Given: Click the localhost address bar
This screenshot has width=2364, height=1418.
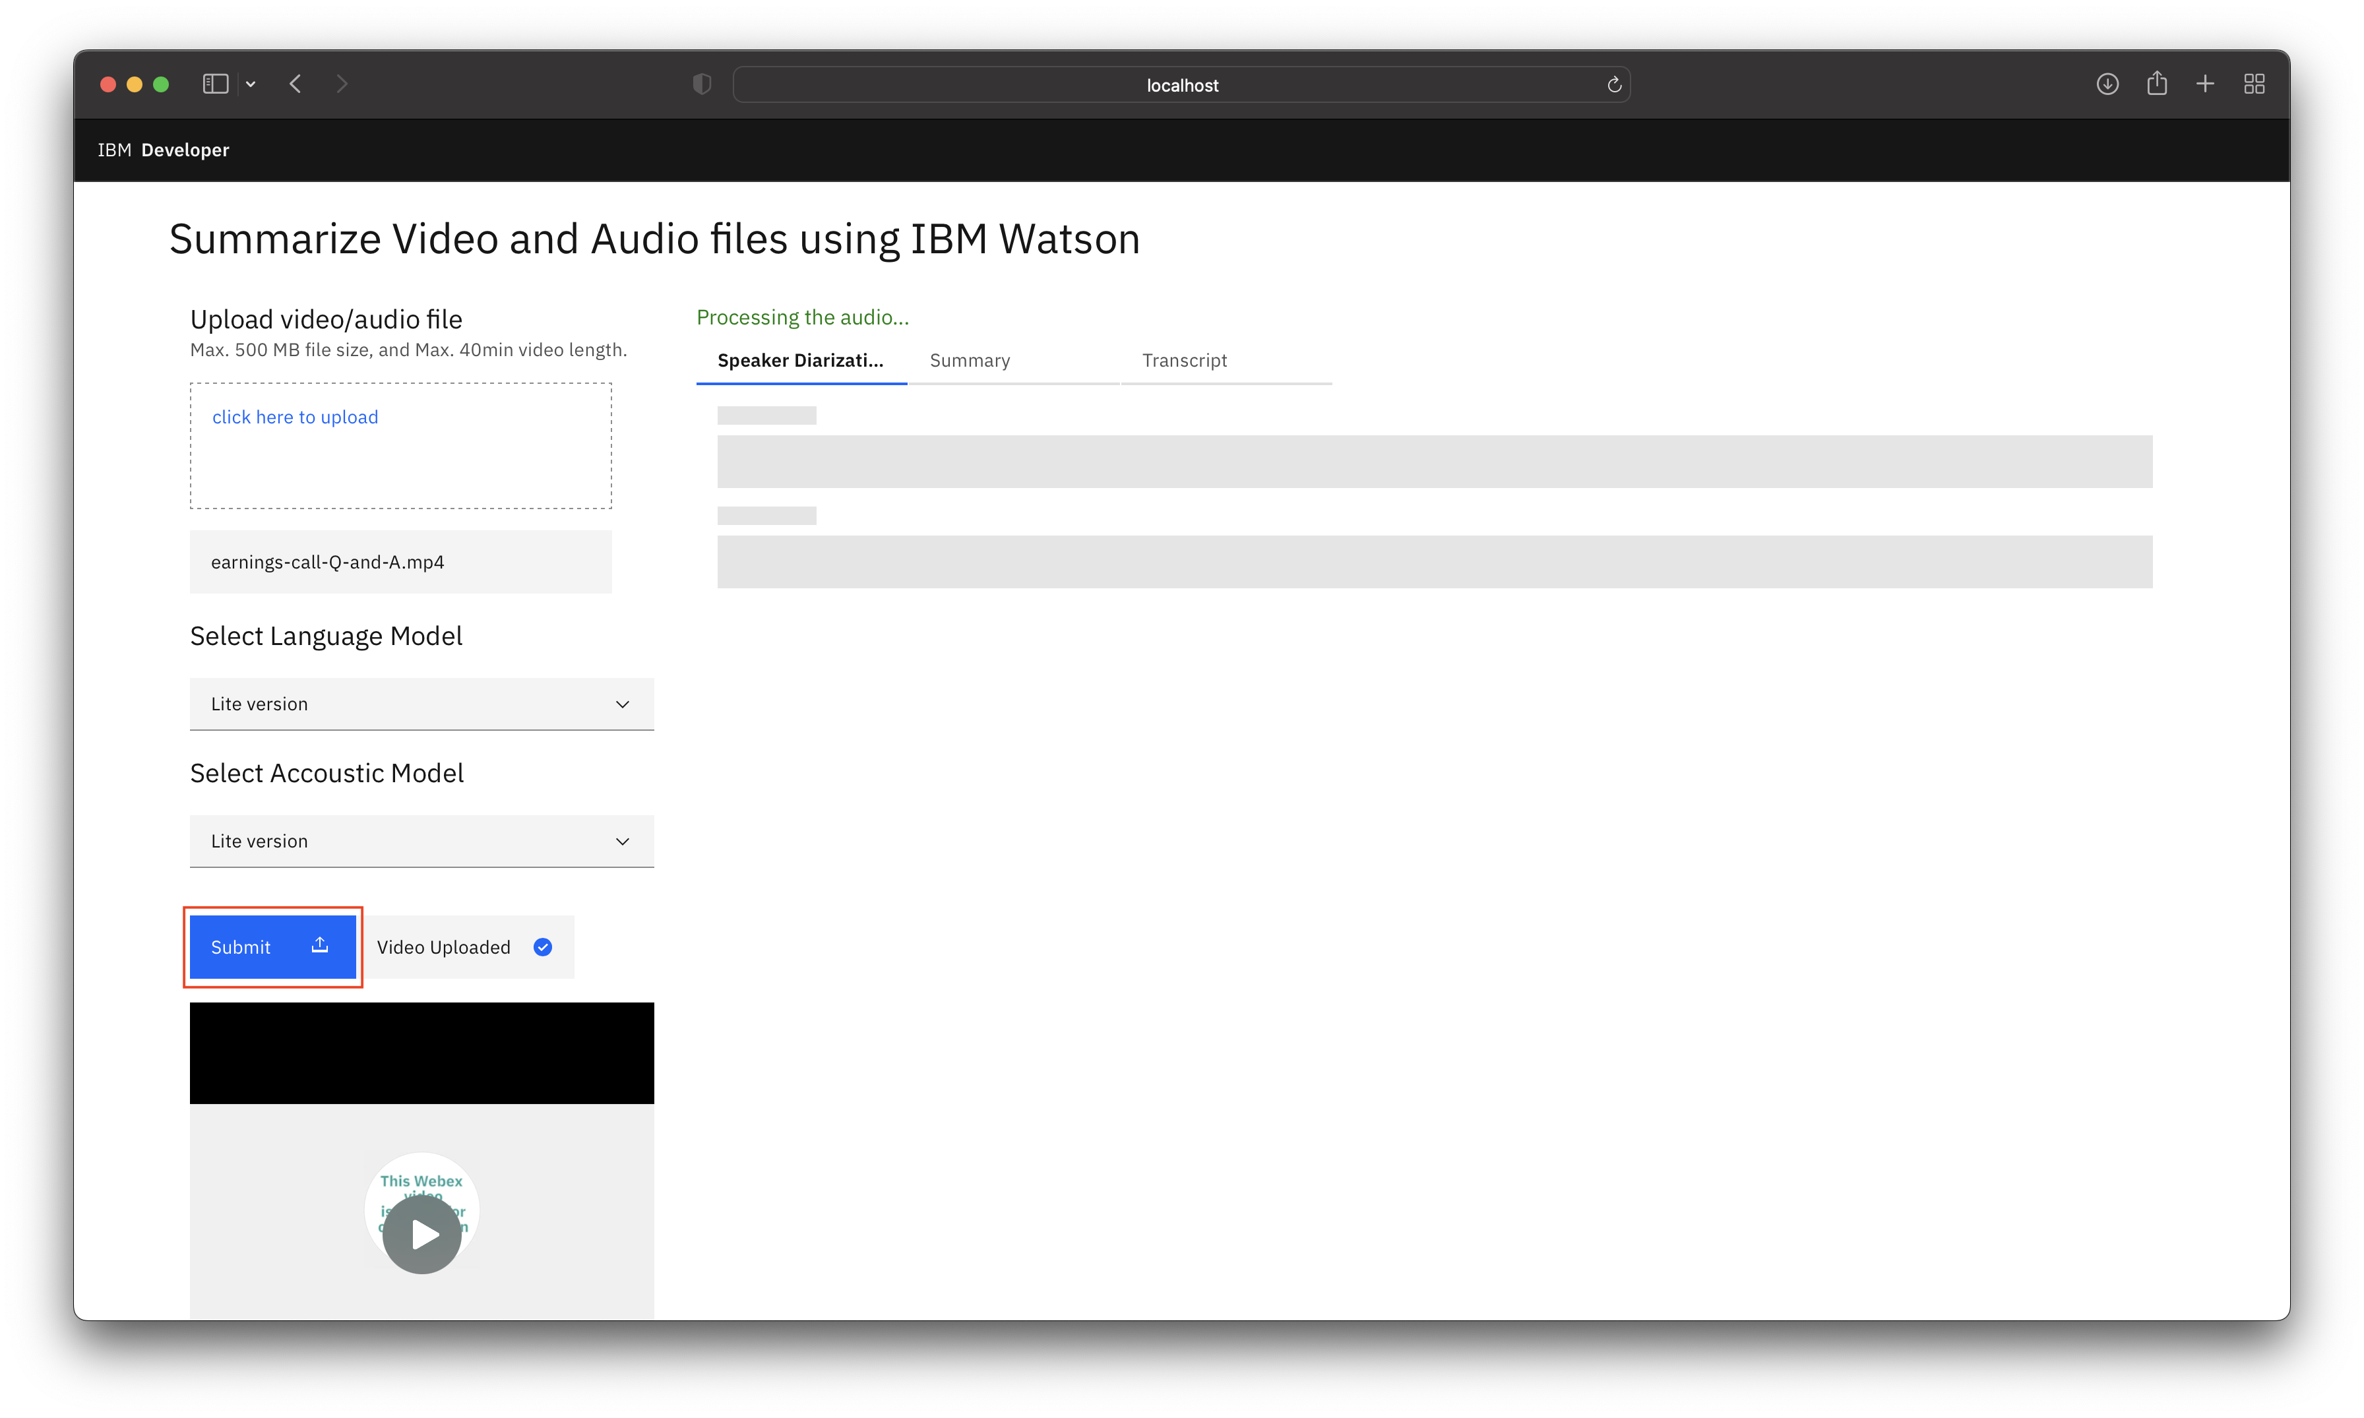Looking at the screenshot, I should pos(1181,85).
